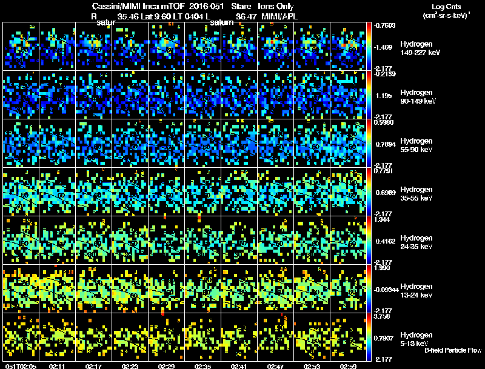Select the 149-227 keV panel at 02:47

tap(276, 47)
